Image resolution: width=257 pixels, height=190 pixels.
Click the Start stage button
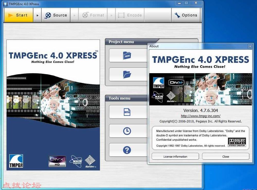tap(19, 15)
